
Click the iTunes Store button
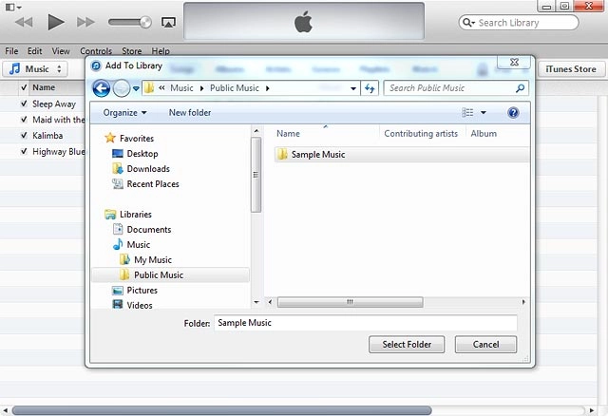[571, 69]
